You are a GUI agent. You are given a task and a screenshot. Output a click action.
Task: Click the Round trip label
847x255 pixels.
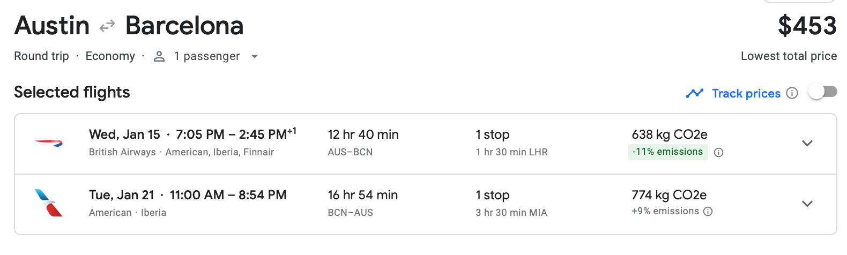[x=41, y=56]
